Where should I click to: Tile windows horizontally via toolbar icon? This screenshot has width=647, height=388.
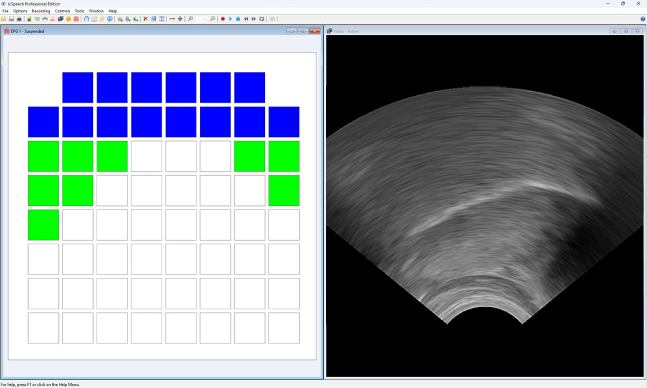click(154, 19)
